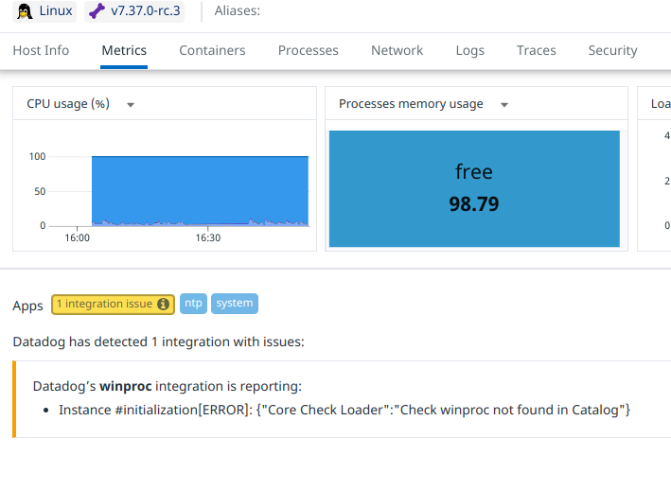The height and width of the screenshot is (491, 671).
Task: Click the winproc integration name
Action: pyautogui.click(x=125, y=386)
